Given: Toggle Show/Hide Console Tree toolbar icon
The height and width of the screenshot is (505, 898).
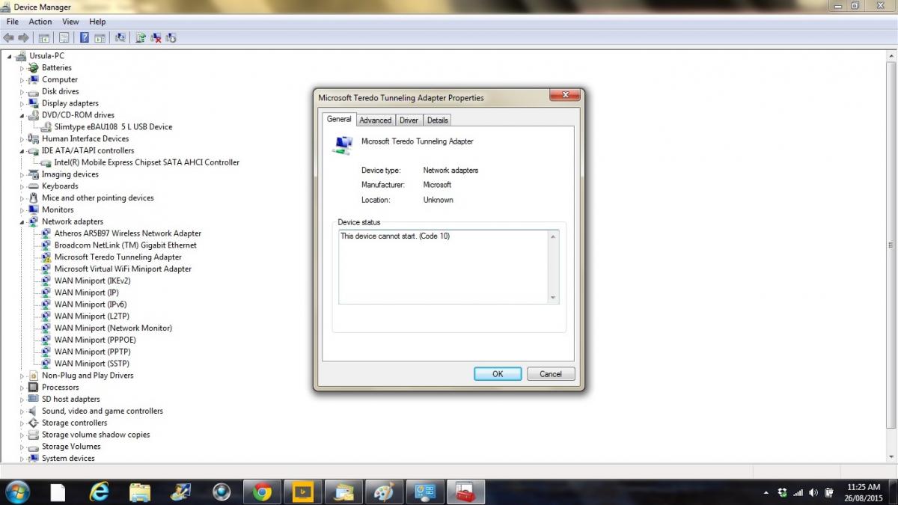Looking at the screenshot, I should [x=44, y=37].
